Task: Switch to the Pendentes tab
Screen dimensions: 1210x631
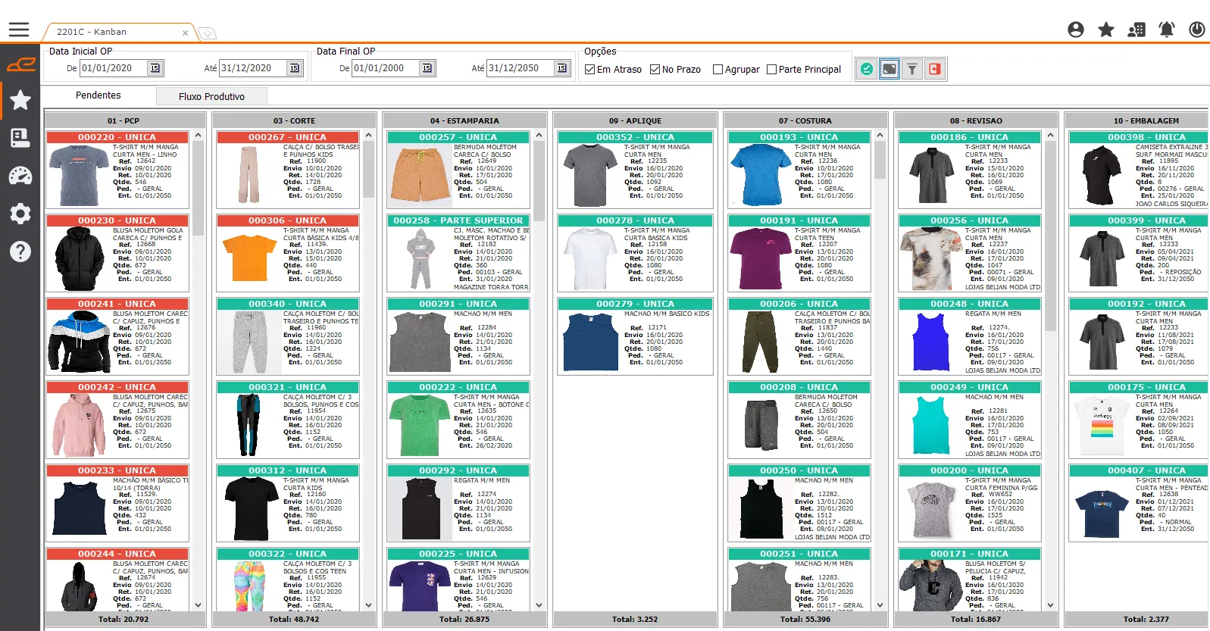Action: click(98, 95)
